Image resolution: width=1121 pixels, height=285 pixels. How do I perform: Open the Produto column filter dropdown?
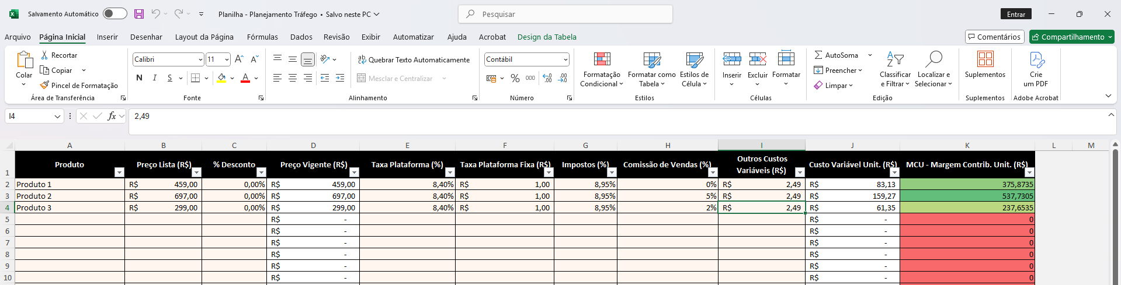119,172
